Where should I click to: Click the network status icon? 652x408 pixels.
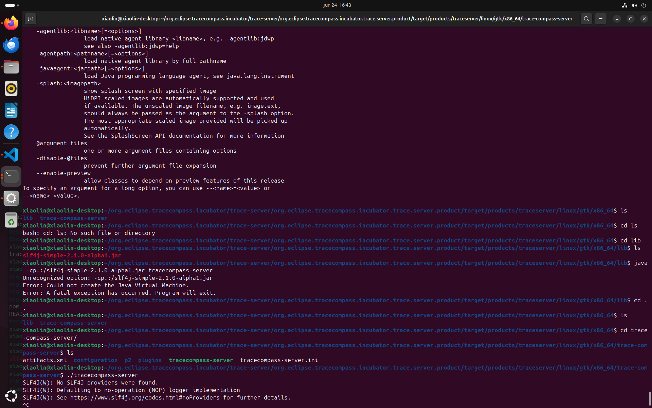tap(624, 5)
